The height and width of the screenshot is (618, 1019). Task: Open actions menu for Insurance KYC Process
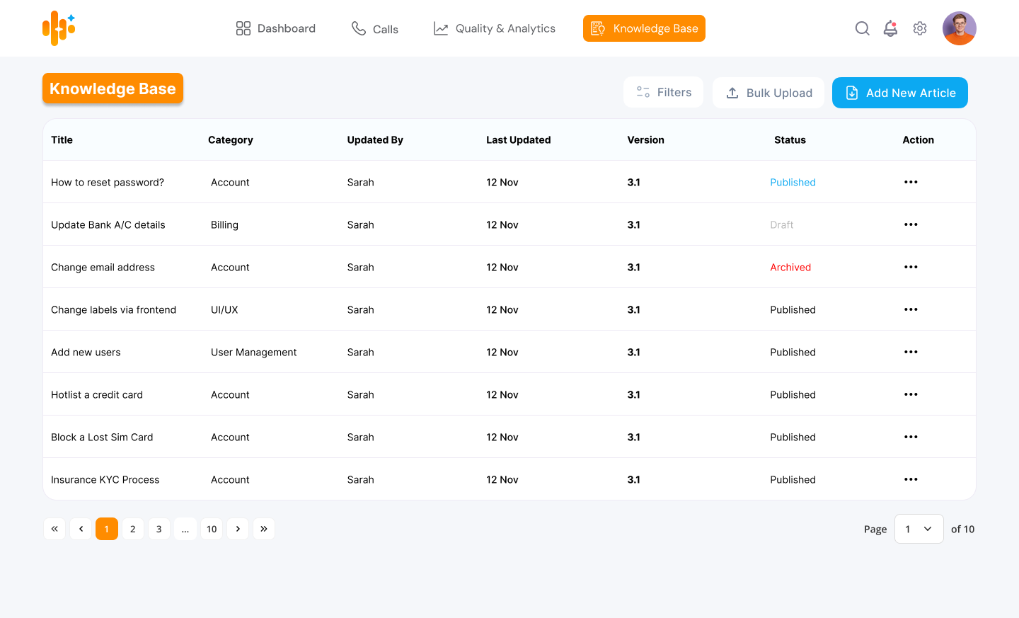pos(911,479)
